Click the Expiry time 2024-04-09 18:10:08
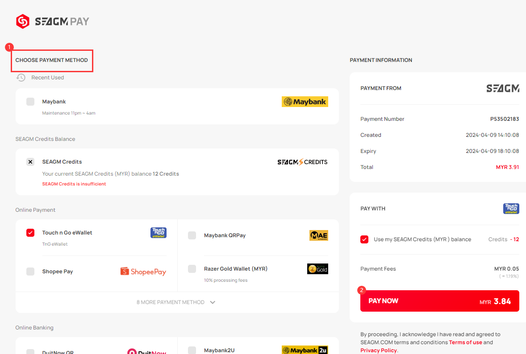 [x=493, y=151]
